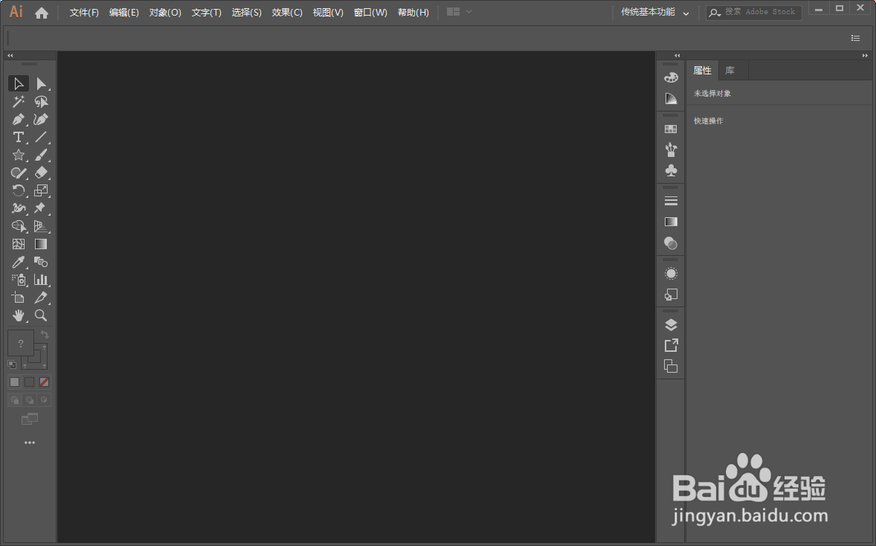
Task: Open the Appearance panel icon
Action: [x=671, y=273]
